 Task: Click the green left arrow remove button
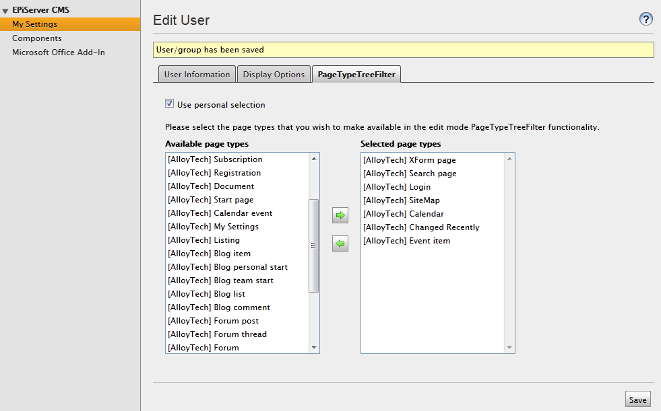340,244
